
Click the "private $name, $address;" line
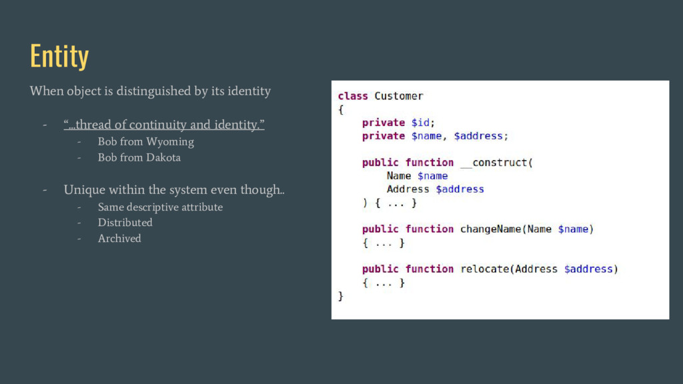pos(435,136)
